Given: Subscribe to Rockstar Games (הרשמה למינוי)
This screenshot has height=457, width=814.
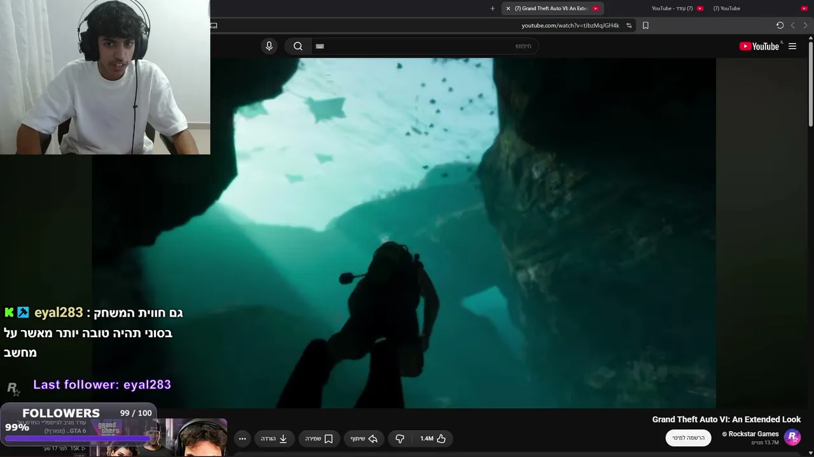Looking at the screenshot, I should click(x=689, y=438).
